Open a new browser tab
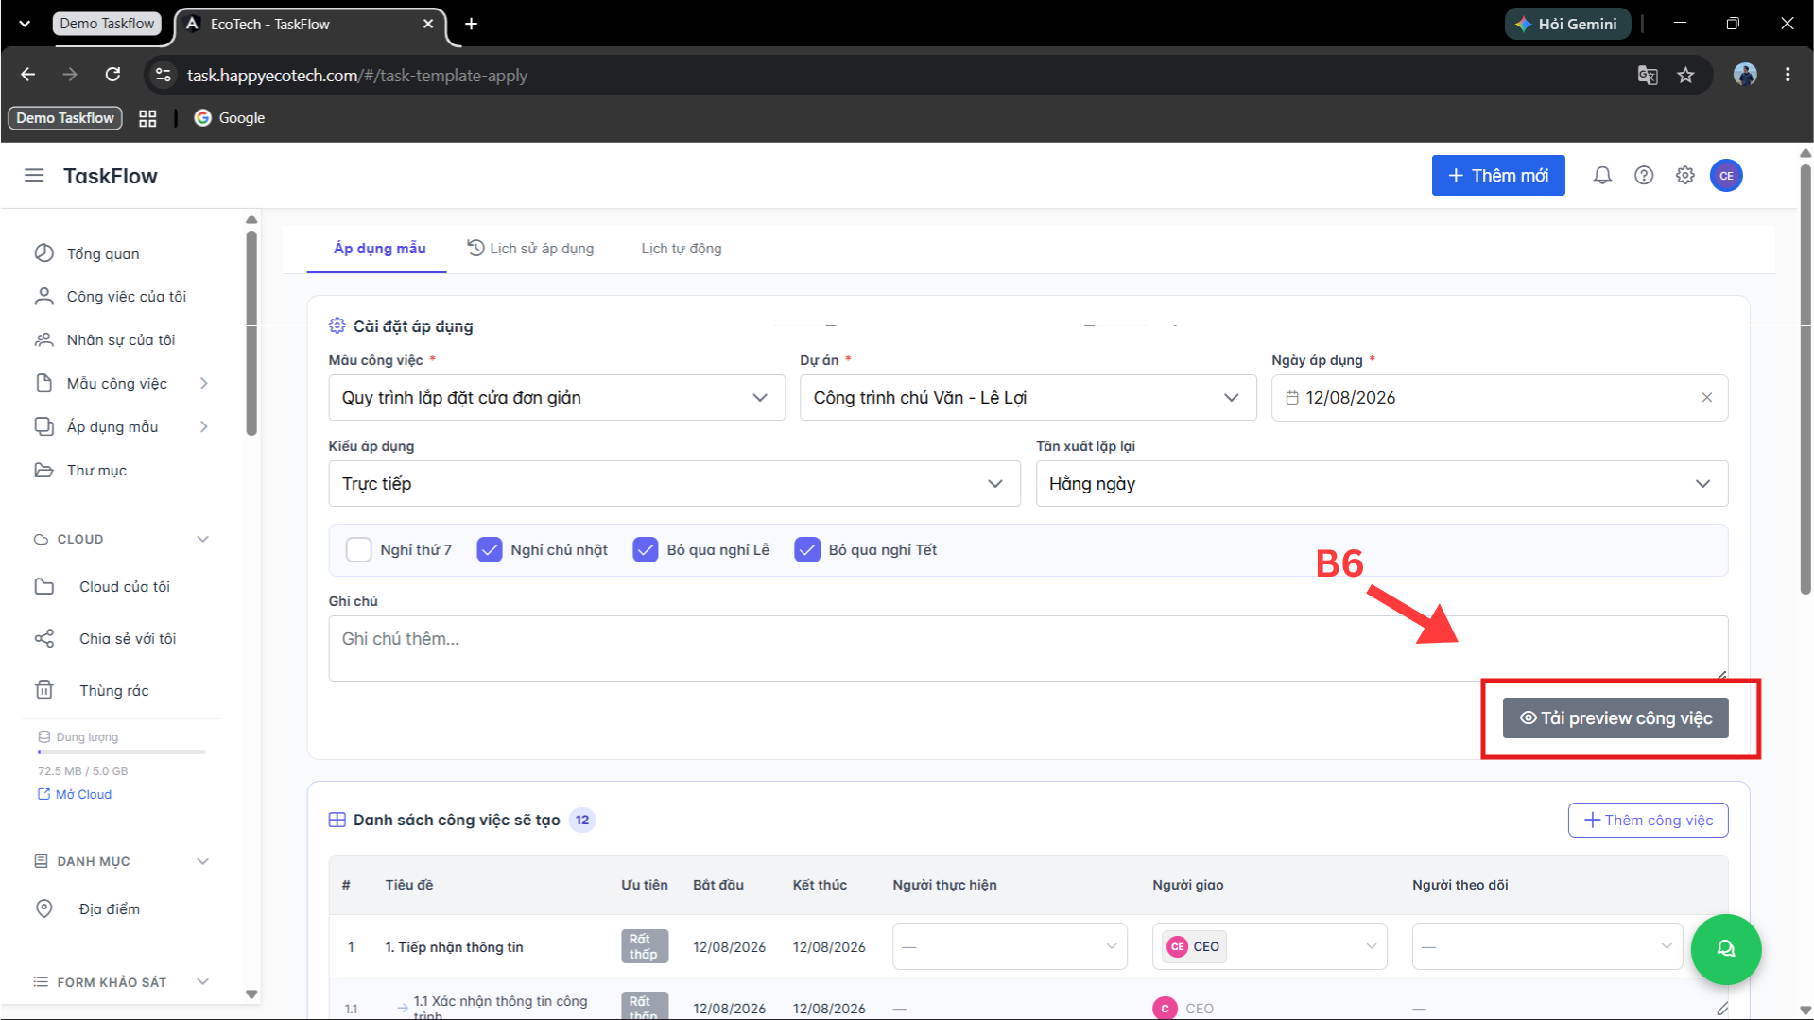The width and height of the screenshot is (1814, 1020). point(471,24)
